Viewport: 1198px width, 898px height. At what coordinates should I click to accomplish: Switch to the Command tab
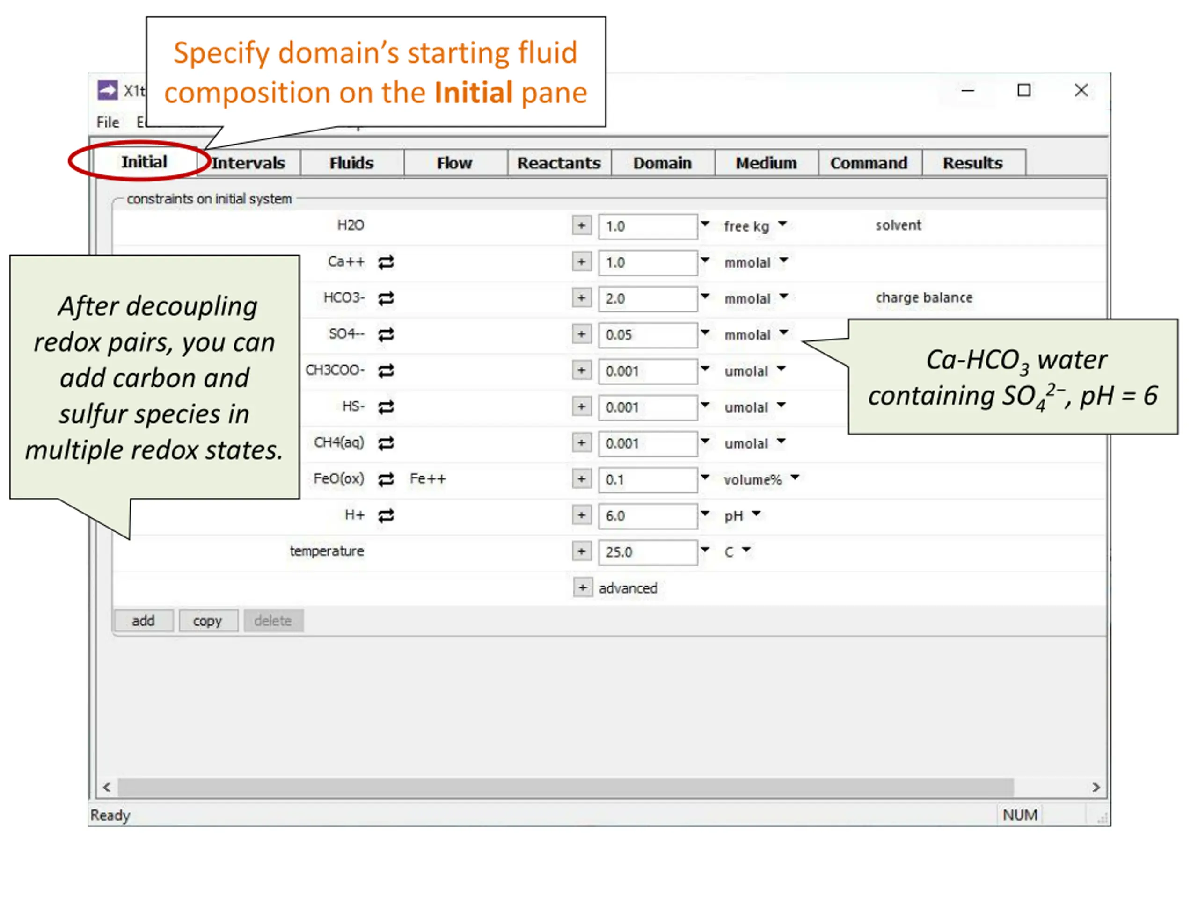[x=869, y=163]
